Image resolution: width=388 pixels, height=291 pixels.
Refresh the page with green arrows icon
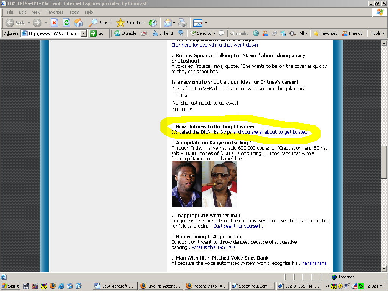tap(66, 23)
